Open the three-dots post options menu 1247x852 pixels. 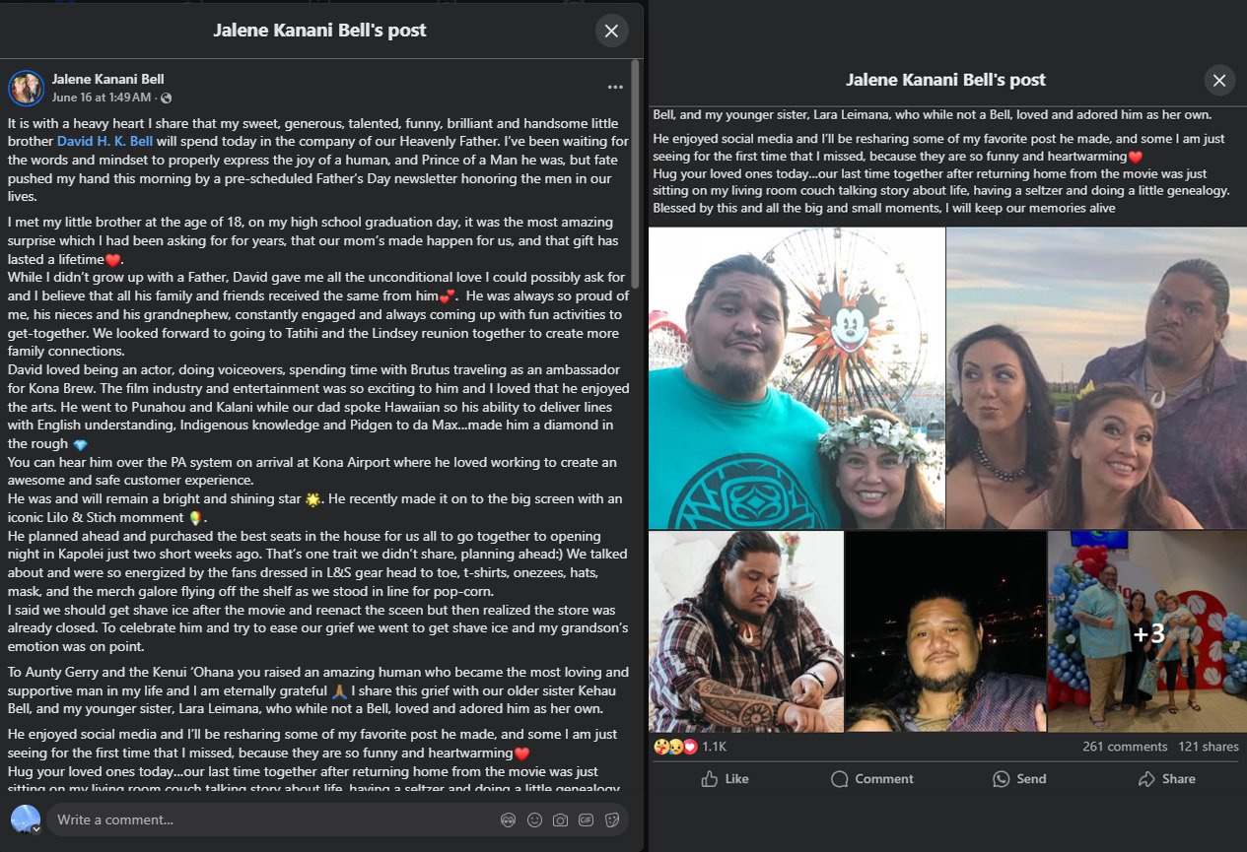(x=615, y=87)
